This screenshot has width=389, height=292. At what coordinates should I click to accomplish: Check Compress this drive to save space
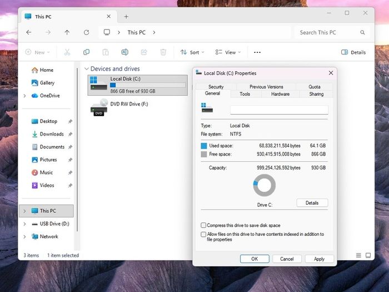(203, 225)
